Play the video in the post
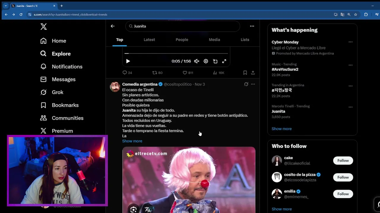This screenshot has height=213, width=380. (128, 61)
